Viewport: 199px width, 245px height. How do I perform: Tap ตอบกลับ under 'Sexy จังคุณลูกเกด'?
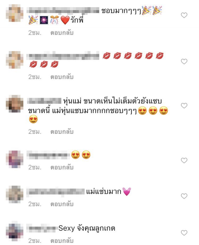point(62,241)
